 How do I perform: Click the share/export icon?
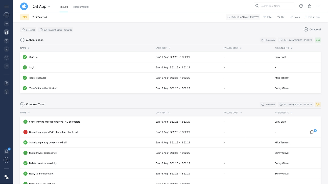click(310, 6)
